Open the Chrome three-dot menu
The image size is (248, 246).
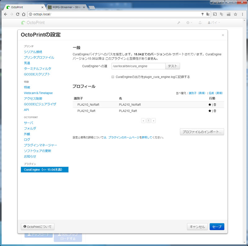(242, 14)
